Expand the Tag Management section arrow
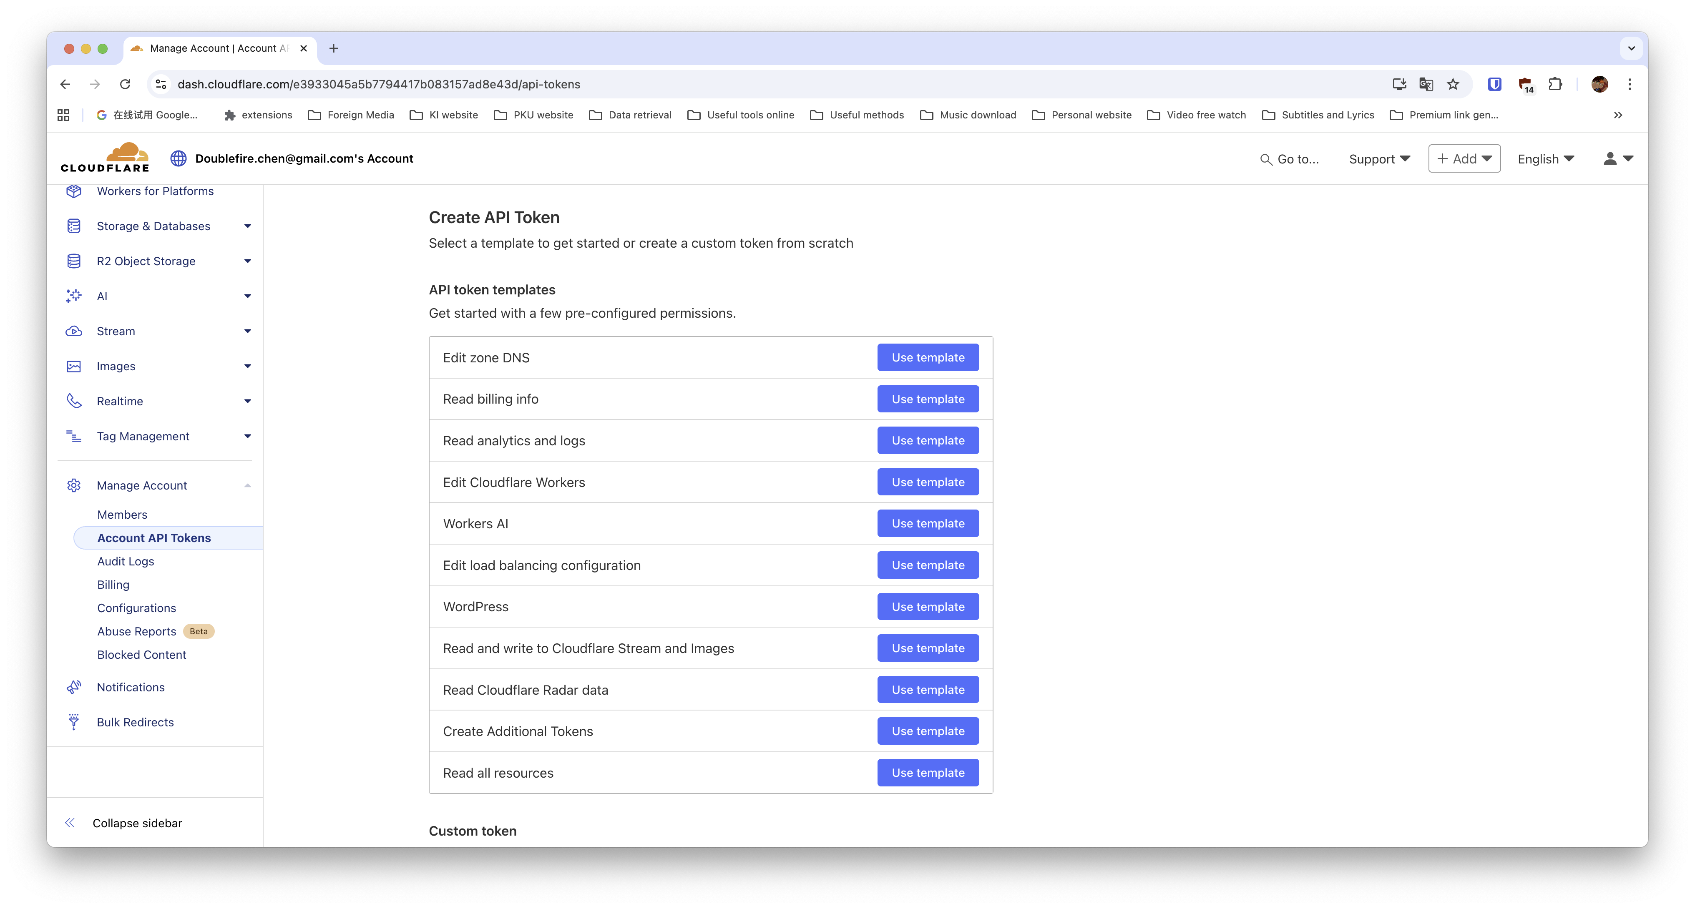Image resolution: width=1695 pixels, height=909 pixels. point(247,436)
